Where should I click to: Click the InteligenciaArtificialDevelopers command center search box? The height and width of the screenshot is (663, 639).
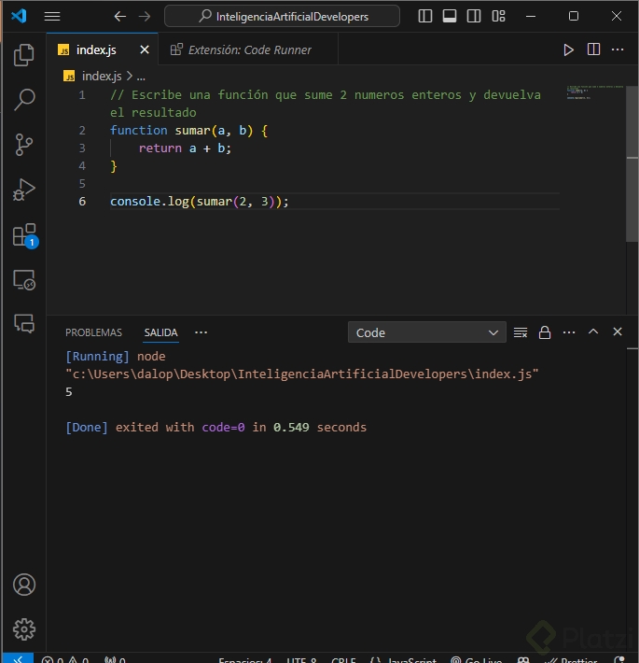tap(282, 16)
